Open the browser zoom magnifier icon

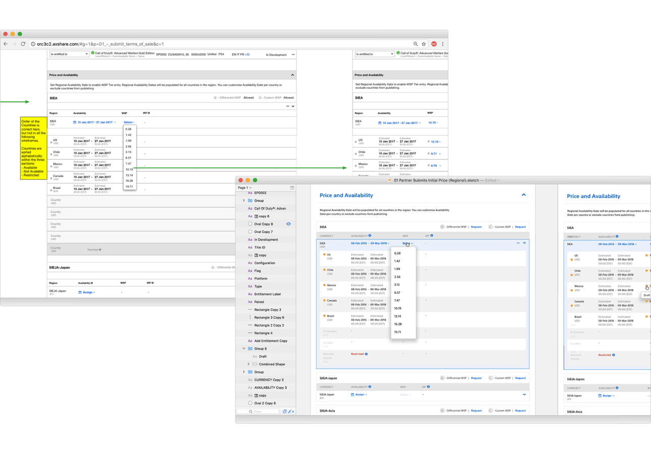416,44
